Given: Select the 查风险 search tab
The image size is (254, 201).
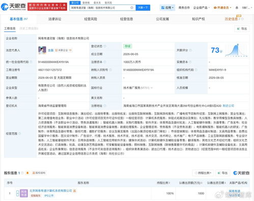Looking at the screenshot, I should pos(108,3).
